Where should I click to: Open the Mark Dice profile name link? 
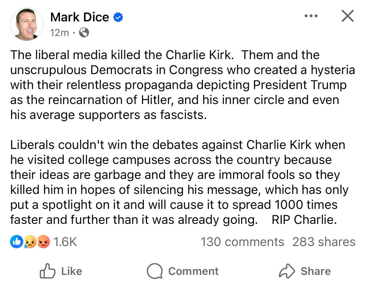click(80, 17)
